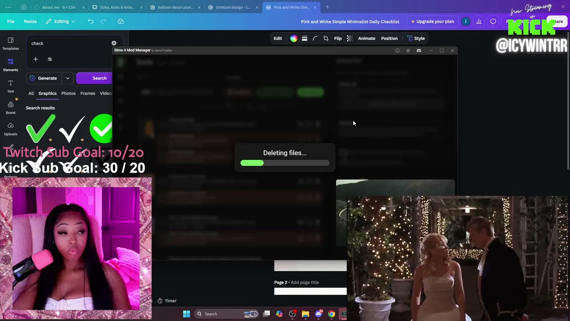
Task: Clear the 'check' search text
Action: point(114,43)
